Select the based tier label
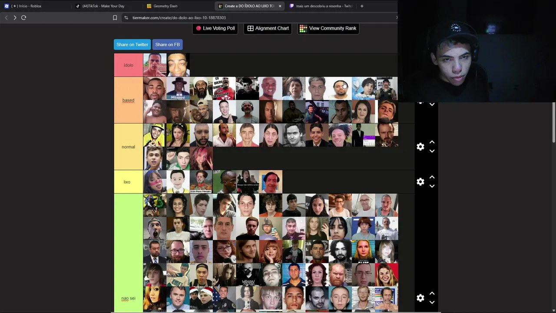The height and width of the screenshot is (313, 556). coord(129,100)
